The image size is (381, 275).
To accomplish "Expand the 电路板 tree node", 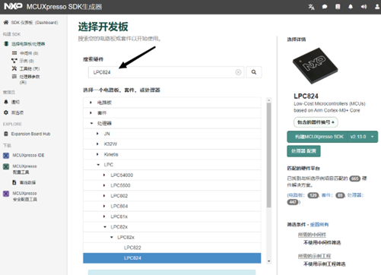I will [x=90, y=103].
